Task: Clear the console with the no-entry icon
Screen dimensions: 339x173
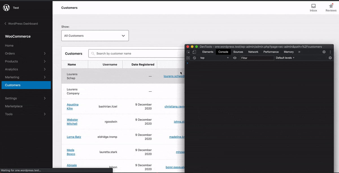Action: 194,58
